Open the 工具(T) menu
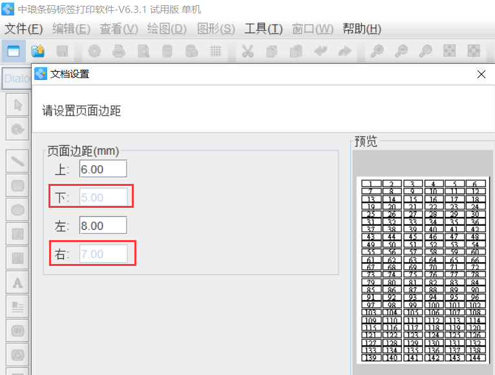The height and width of the screenshot is (375, 495). pos(264,29)
